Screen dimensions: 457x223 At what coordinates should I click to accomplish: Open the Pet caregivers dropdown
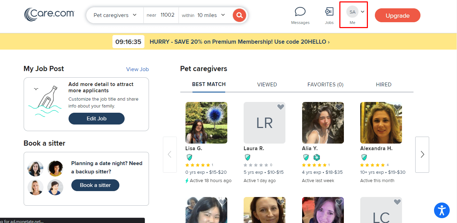pyautogui.click(x=115, y=15)
